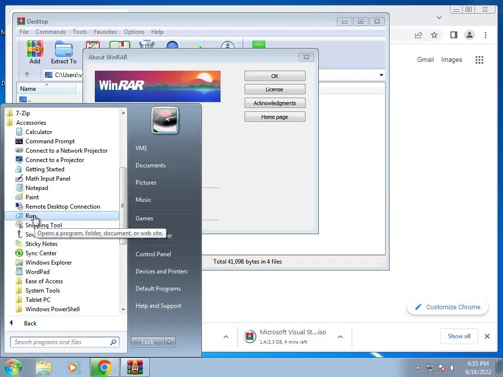The image size is (503, 377).
Task: Click the up-folder arrow in WinRAR
Action: pos(27,75)
